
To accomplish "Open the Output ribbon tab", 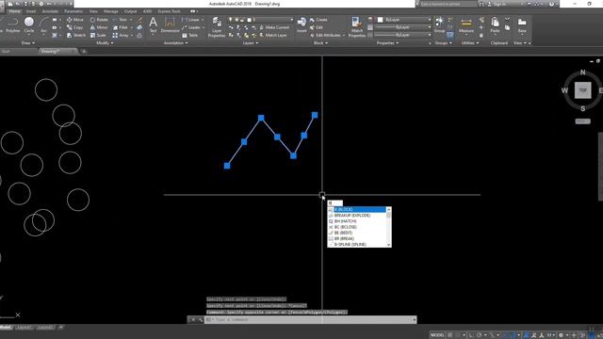I will coord(130,11).
